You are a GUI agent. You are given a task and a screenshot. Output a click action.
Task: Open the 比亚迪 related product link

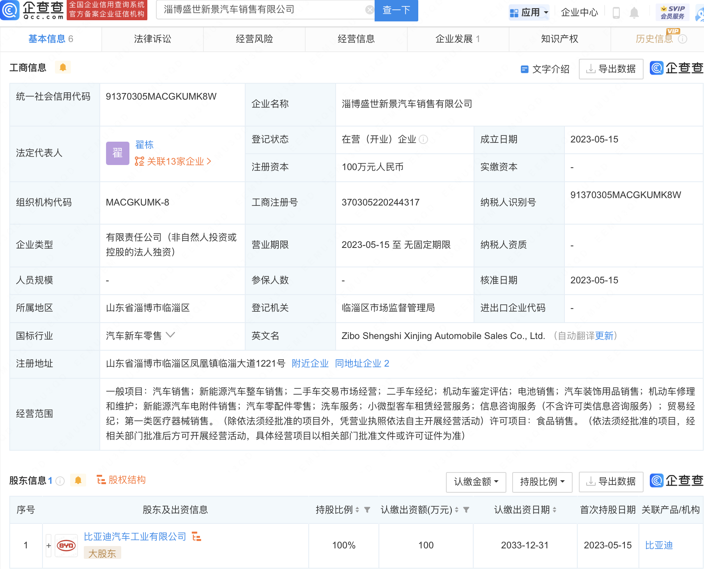point(659,545)
